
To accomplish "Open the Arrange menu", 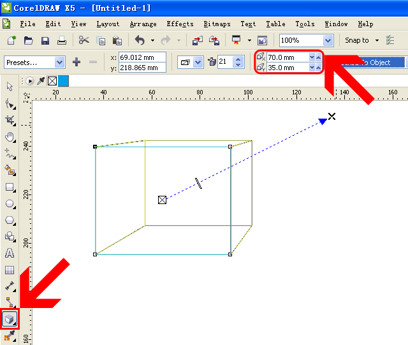I will (143, 24).
